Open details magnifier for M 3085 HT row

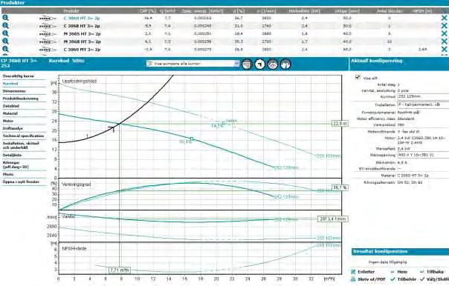click(x=5, y=33)
